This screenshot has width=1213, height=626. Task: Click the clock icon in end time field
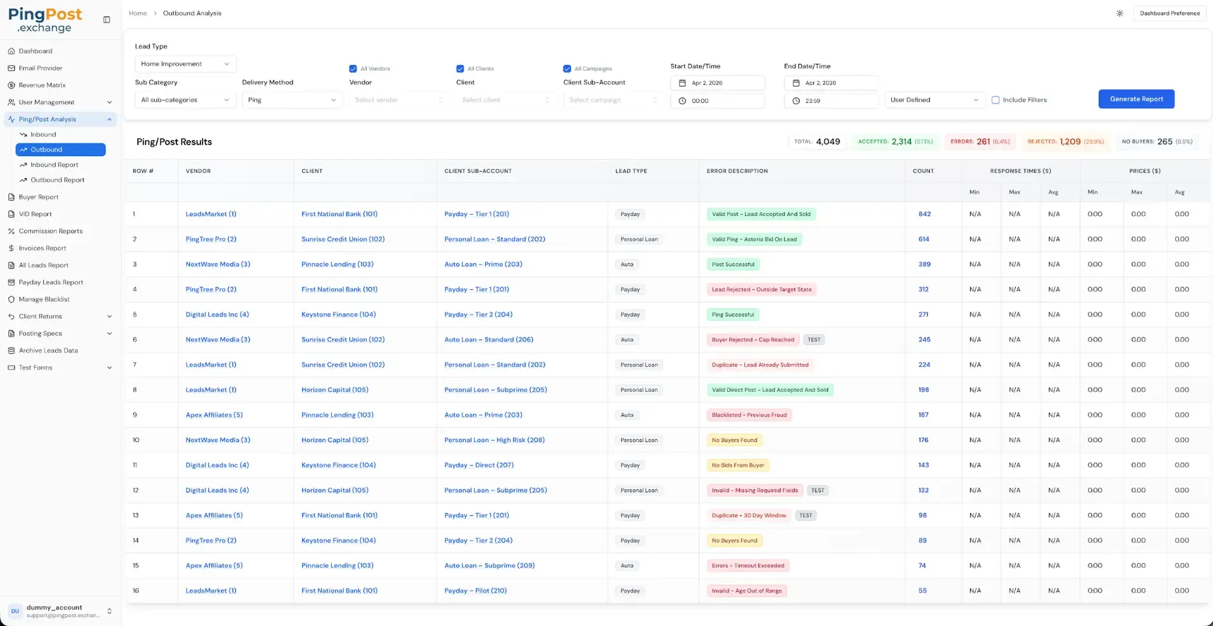click(x=796, y=100)
